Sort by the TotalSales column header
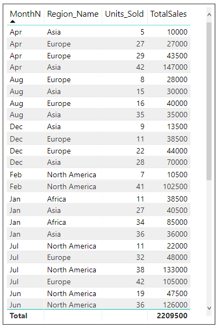Viewport: 218px width, 328px height. point(168,14)
